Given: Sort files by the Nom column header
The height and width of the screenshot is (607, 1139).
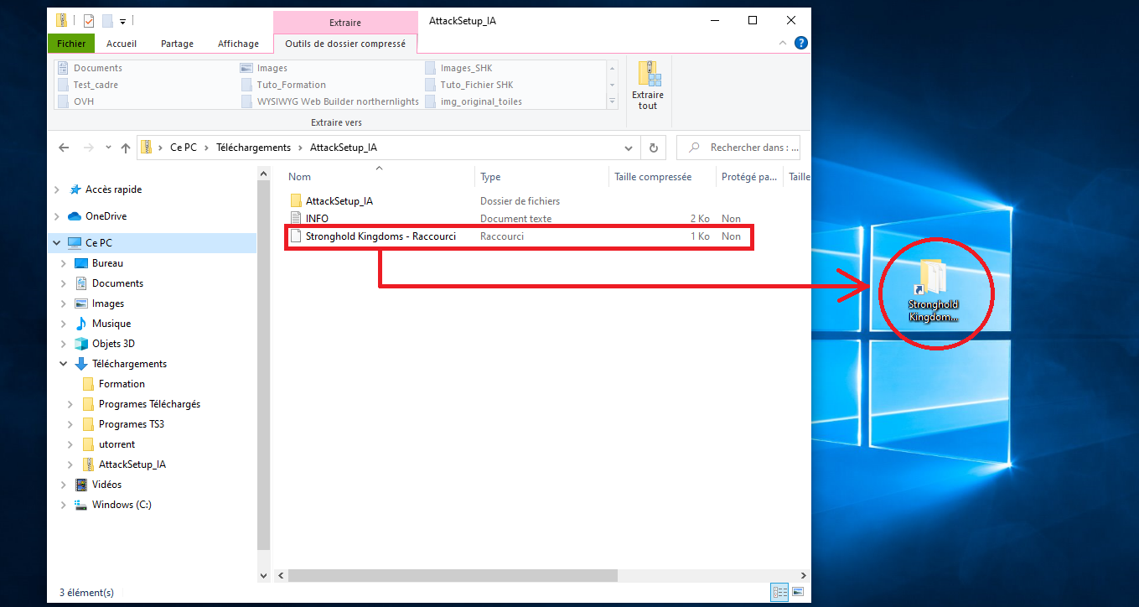Looking at the screenshot, I should click(300, 177).
